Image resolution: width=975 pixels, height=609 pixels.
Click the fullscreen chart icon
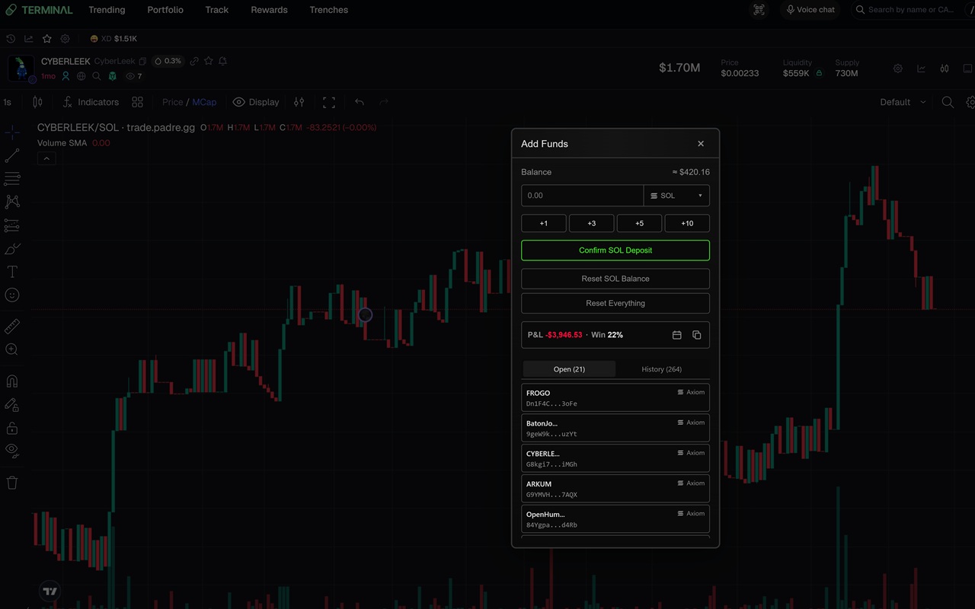coord(329,102)
